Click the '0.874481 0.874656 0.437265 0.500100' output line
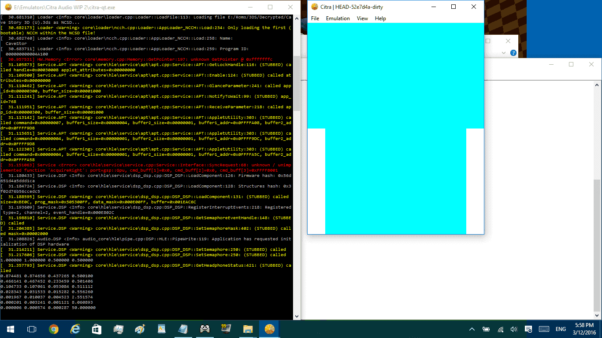Image resolution: width=602 pixels, height=338 pixels. [47, 276]
